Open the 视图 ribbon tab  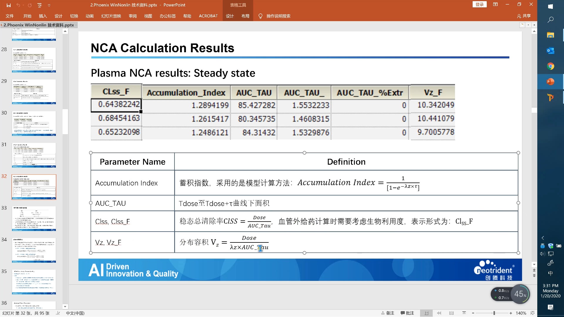pyautogui.click(x=148, y=16)
